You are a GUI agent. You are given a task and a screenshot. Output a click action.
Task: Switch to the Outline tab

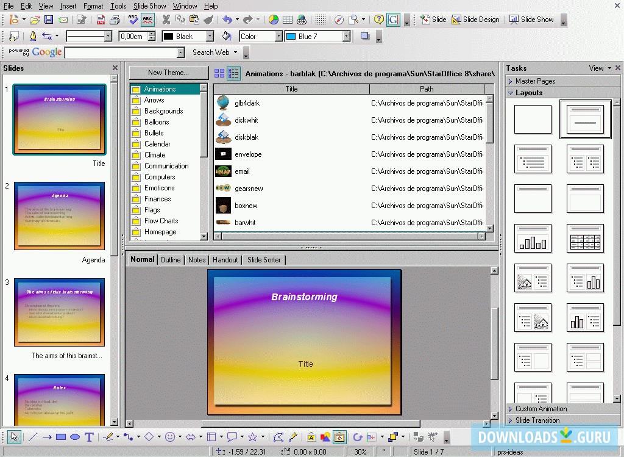pyautogui.click(x=171, y=259)
